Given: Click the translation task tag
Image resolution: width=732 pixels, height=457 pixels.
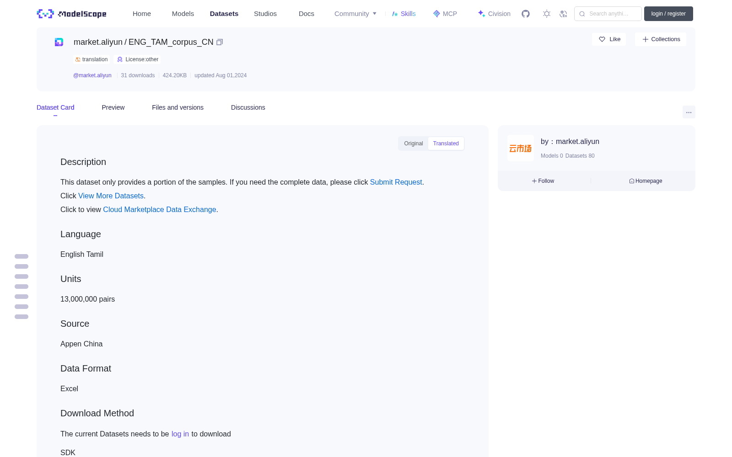Looking at the screenshot, I should click(x=91, y=59).
